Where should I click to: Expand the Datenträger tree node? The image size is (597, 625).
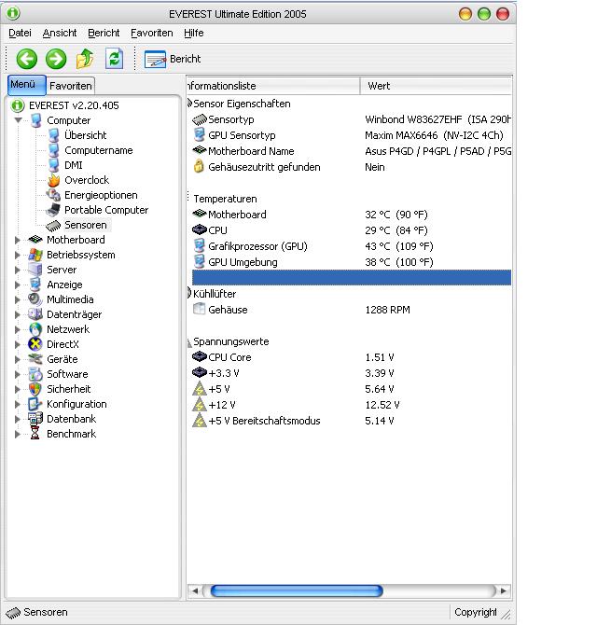click(x=17, y=315)
